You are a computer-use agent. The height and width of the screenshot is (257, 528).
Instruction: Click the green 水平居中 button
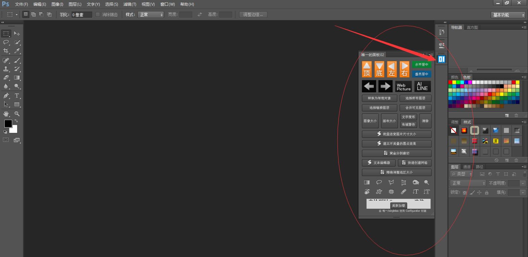[x=421, y=64]
